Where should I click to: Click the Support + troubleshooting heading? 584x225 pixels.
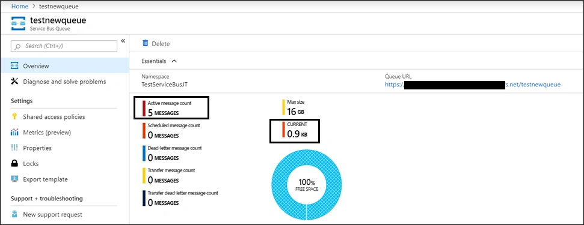pyautogui.click(x=46, y=198)
